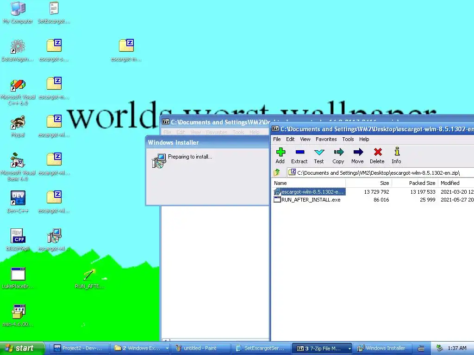Select the SetEscargot text file desktop icon

[x=54, y=12]
